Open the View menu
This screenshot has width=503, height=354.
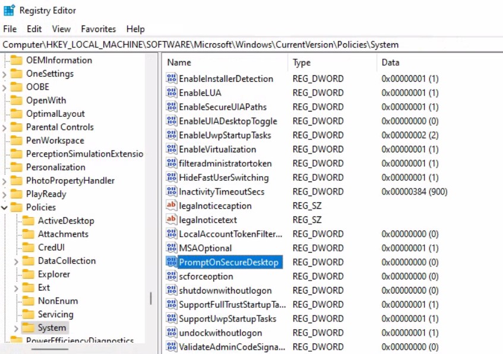(x=61, y=29)
